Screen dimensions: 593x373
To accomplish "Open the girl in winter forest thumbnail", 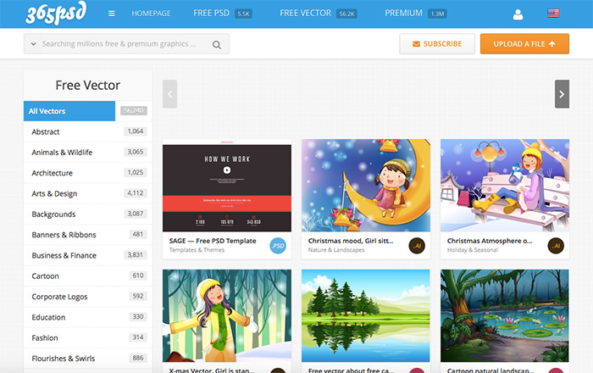I will 227,316.
